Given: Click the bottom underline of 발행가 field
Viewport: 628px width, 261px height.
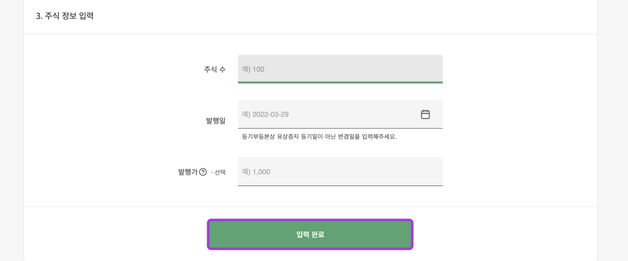Looking at the screenshot, I should point(340,185).
